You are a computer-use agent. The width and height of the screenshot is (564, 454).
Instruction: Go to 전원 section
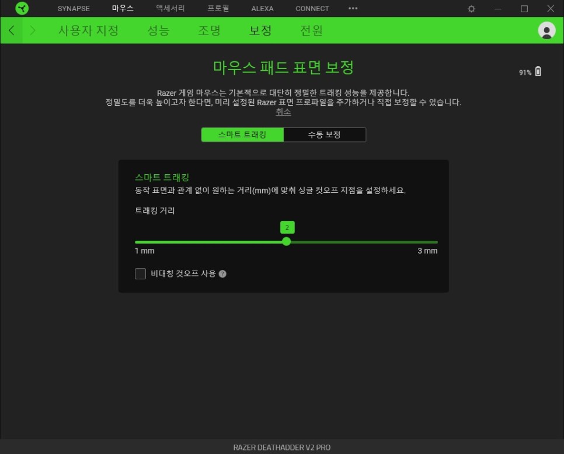click(x=312, y=30)
